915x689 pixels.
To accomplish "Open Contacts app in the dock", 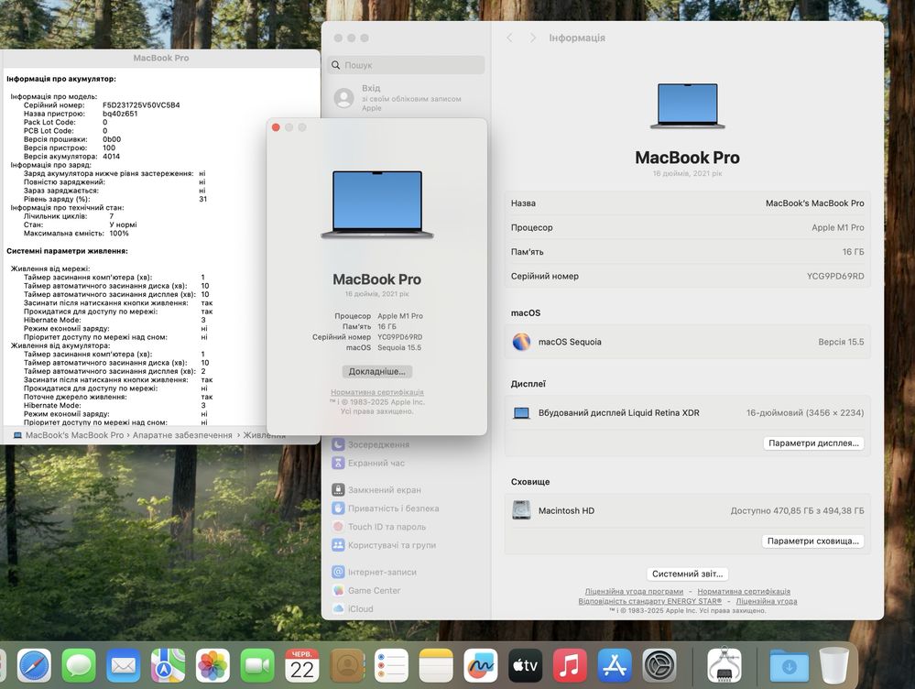I will pyautogui.click(x=346, y=666).
